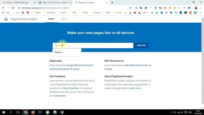
Task: Open the Apps grid shortcut in bookmarks bar
Action: [x=6, y=13]
